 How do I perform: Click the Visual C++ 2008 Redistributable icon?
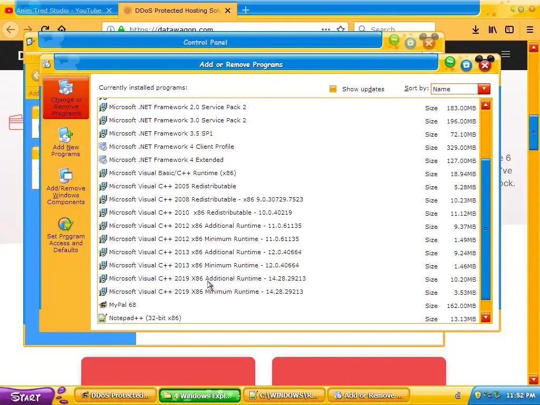[103, 199]
